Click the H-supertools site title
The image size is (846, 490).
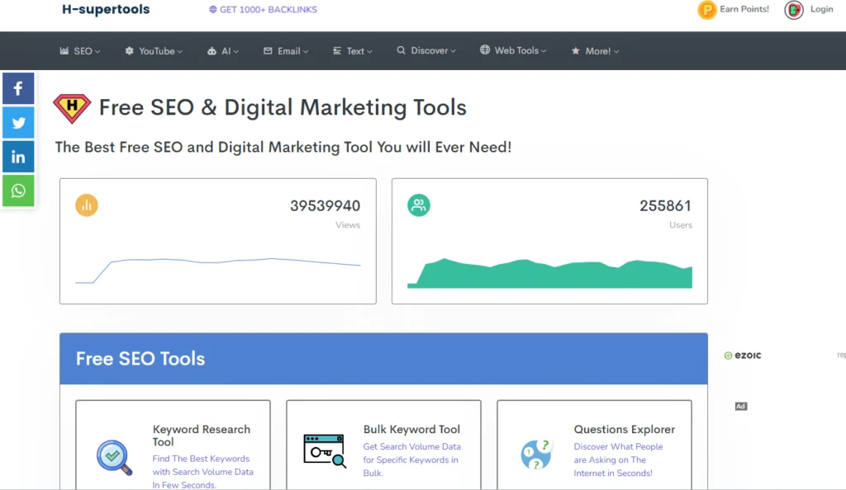point(106,9)
